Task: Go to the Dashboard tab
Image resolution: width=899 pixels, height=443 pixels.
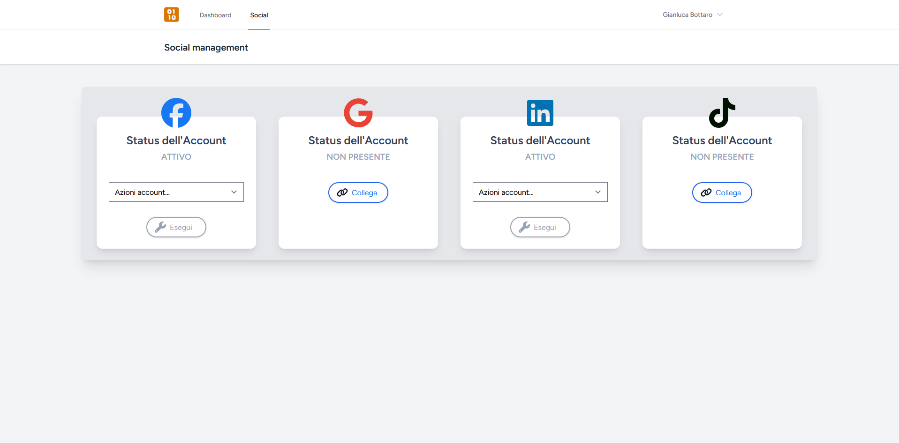Action: coord(215,15)
